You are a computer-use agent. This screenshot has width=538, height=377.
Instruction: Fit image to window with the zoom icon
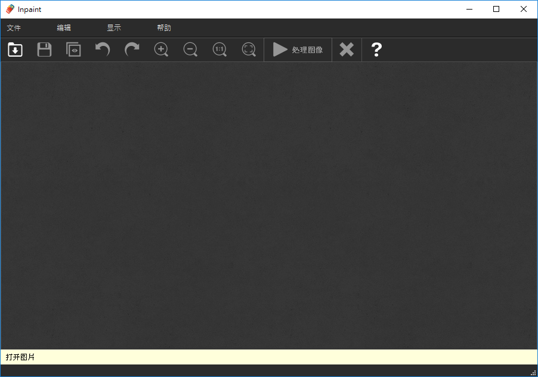click(249, 50)
